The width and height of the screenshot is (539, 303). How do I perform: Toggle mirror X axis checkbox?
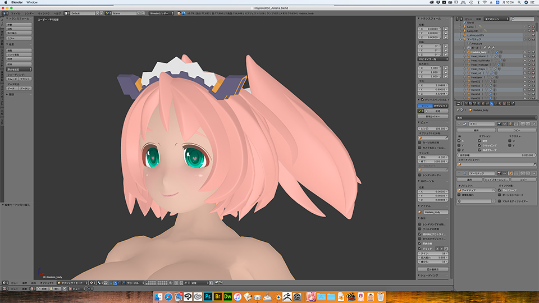click(x=459, y=140)
